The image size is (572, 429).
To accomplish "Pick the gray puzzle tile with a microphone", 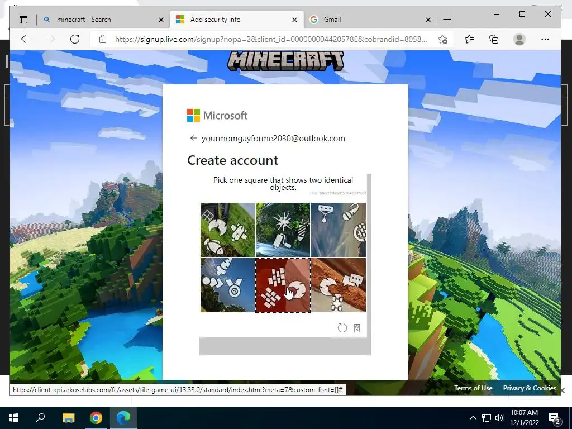I will tap(338, 230).
